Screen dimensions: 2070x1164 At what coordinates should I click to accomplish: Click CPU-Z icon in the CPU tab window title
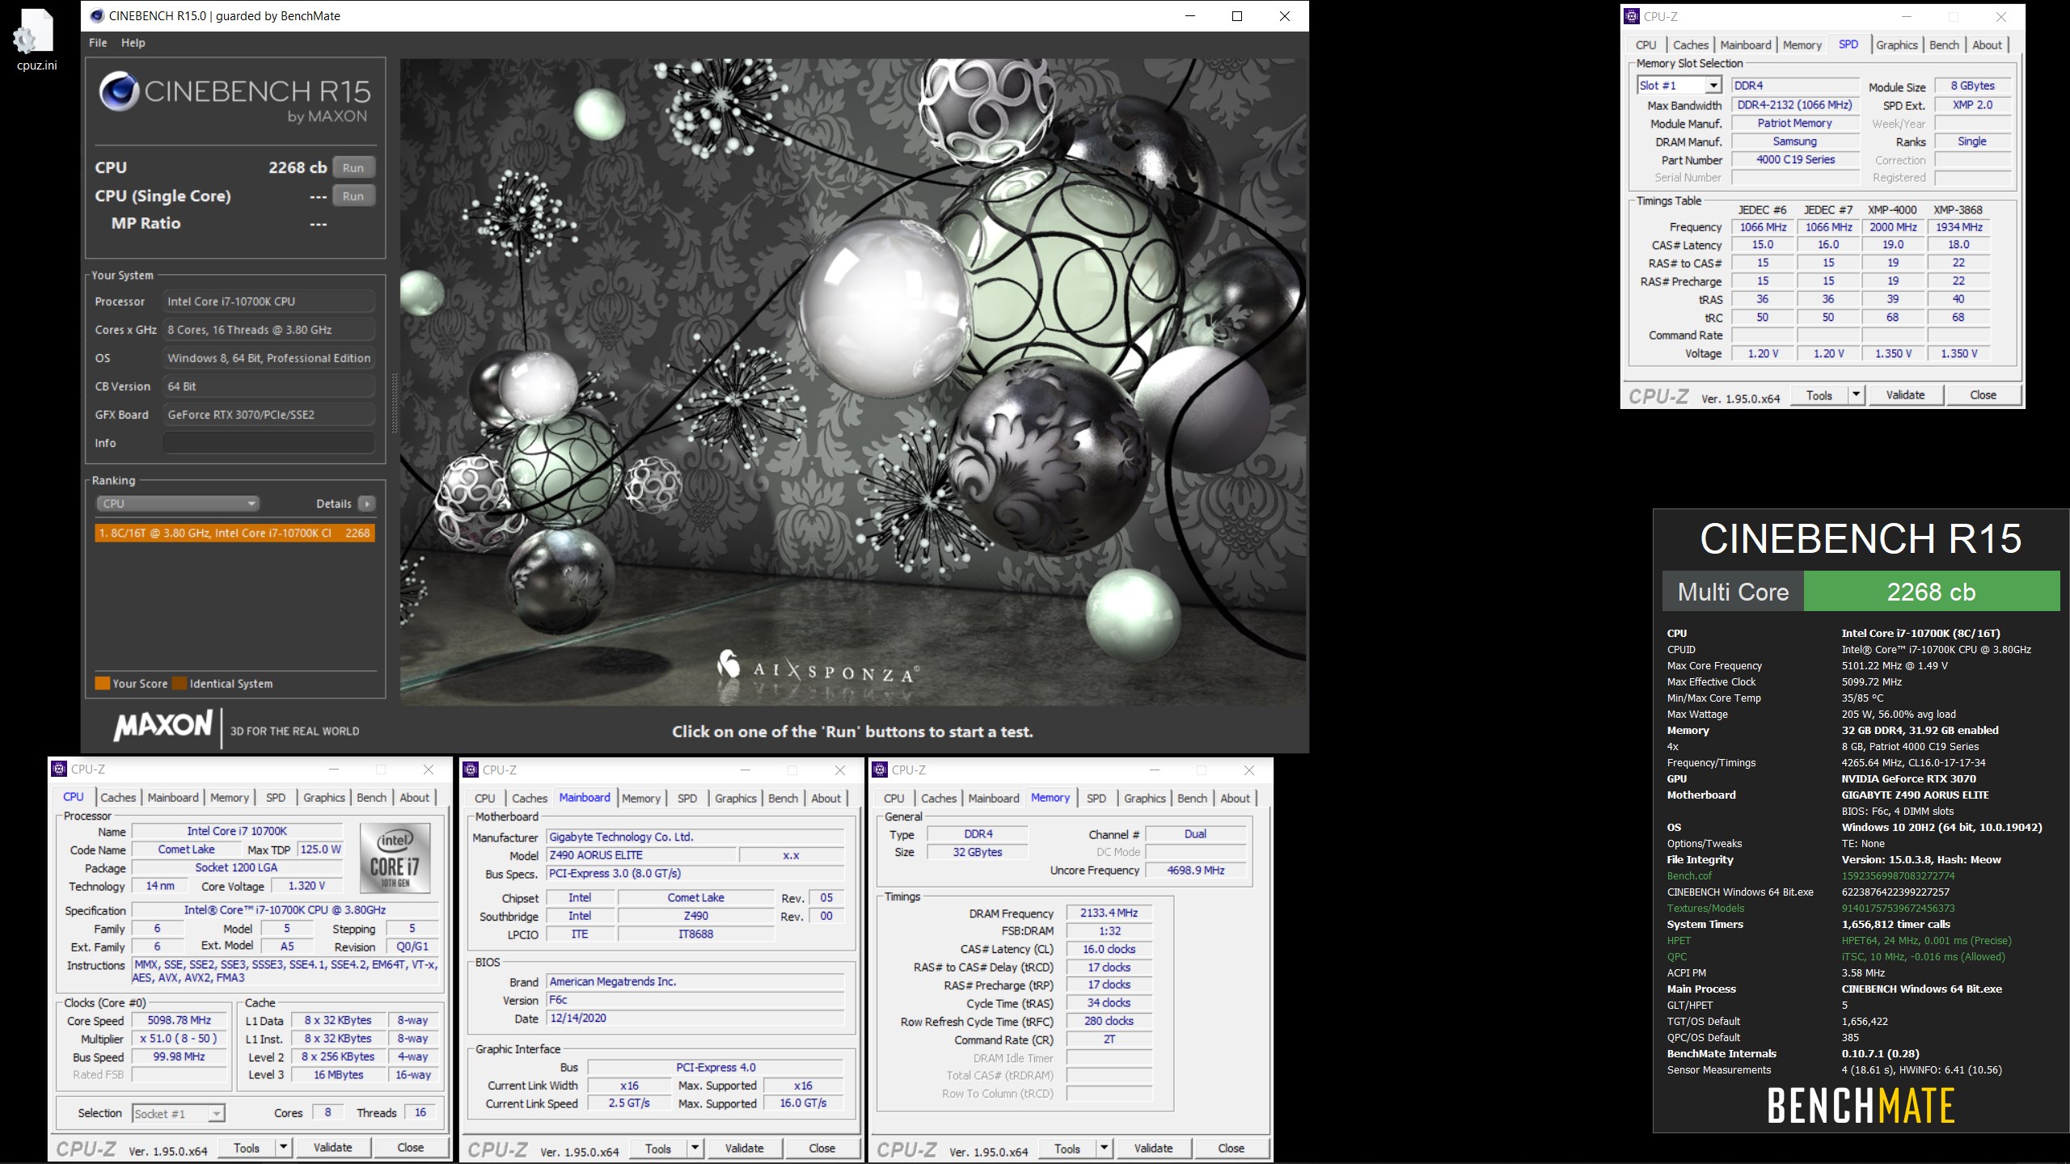coord(59,769)
